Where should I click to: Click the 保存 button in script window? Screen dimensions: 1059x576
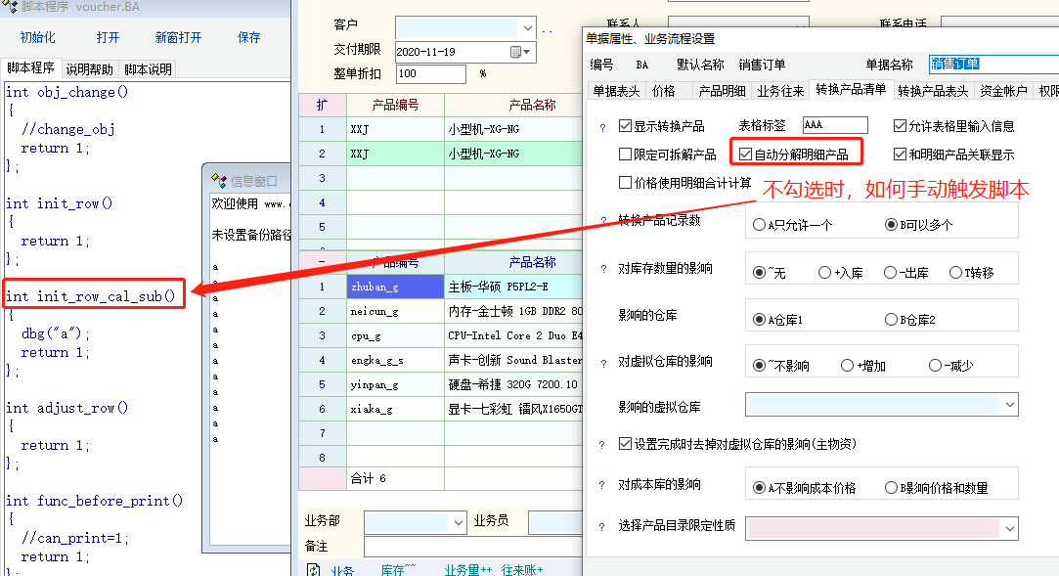click(249, 38)
